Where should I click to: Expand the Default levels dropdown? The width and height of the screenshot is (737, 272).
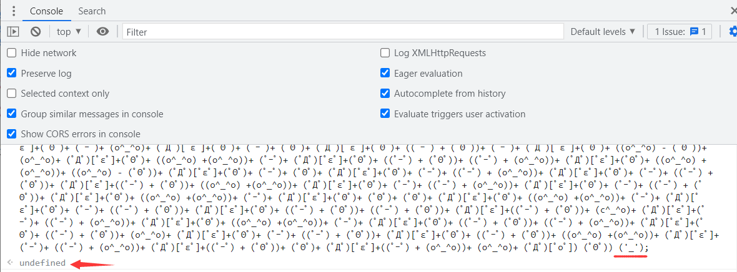coord(603,31)
